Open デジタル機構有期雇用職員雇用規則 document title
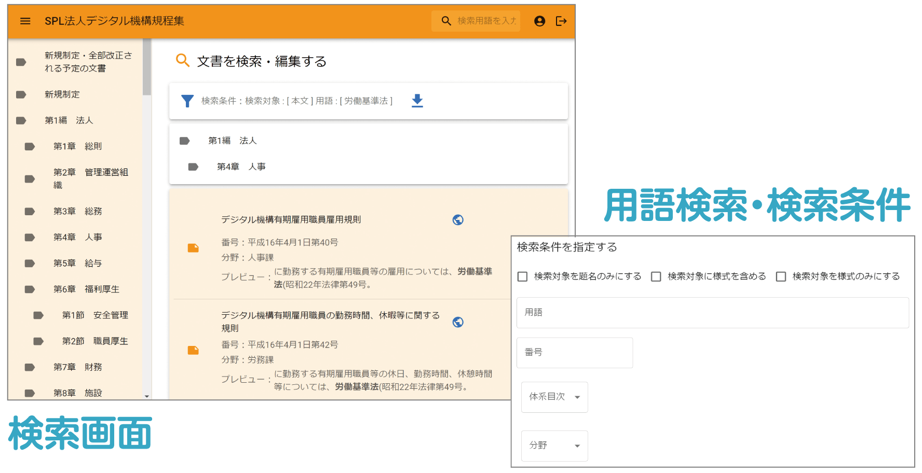The width and height of the screenshot is (922, 473). (x=291, y=220)
